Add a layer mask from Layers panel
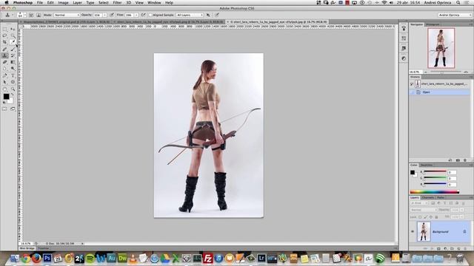This screenshot has width=474, height=266. (x=438, y=249)
